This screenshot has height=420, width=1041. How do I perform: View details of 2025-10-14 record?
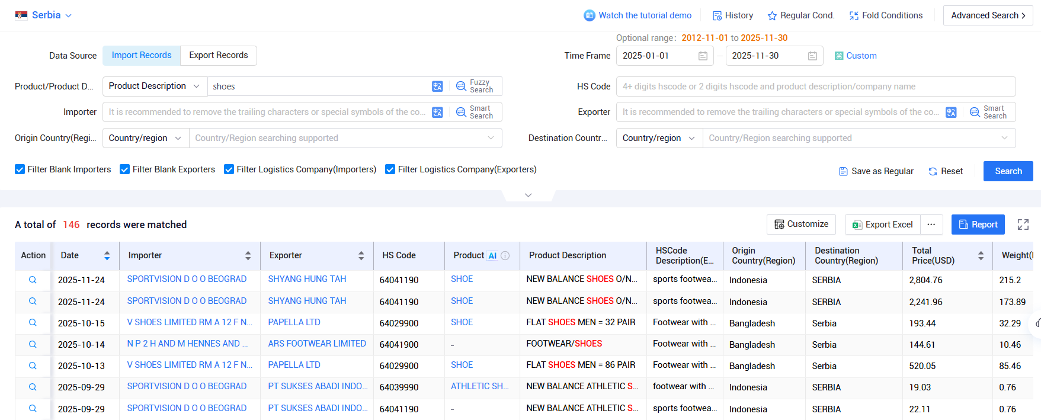[x=33, y=344]
